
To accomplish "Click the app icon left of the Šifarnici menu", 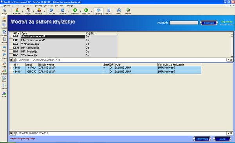I will [2, 6].
